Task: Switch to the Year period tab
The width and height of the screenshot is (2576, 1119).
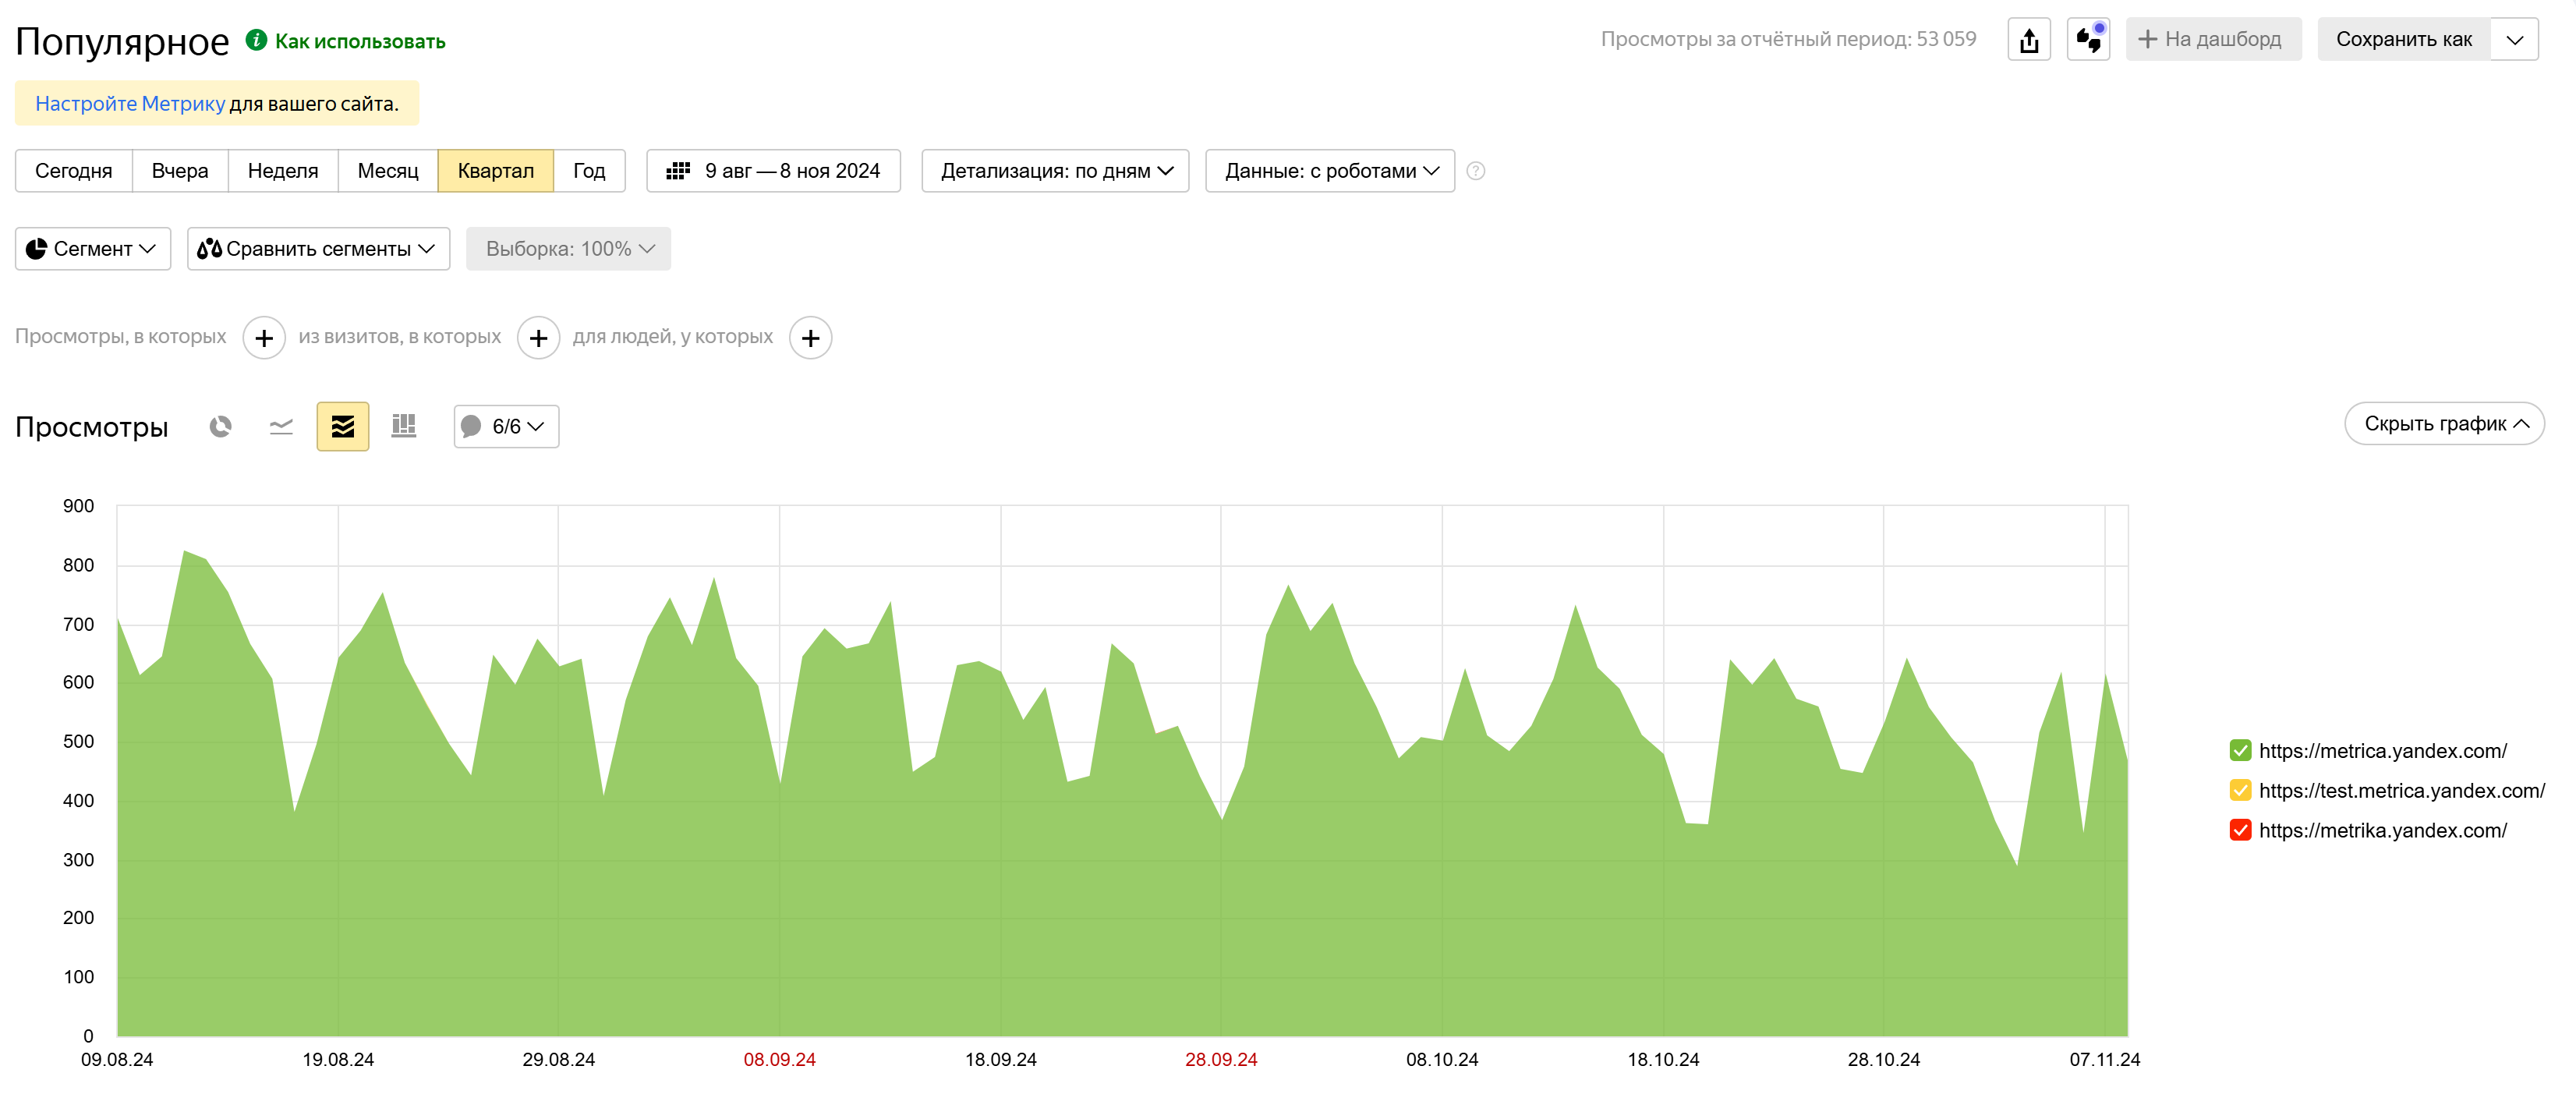Action: pos(589,171)
